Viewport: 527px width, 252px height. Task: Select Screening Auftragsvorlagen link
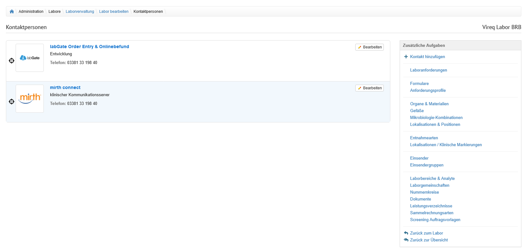[x=435, y=220]
